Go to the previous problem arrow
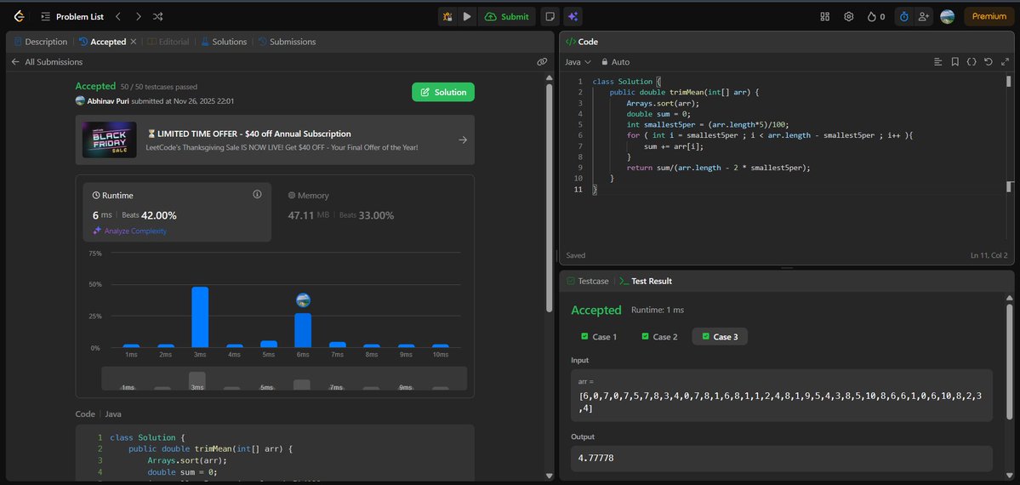This screenshot has width=1020, height=485. point(117,16)
